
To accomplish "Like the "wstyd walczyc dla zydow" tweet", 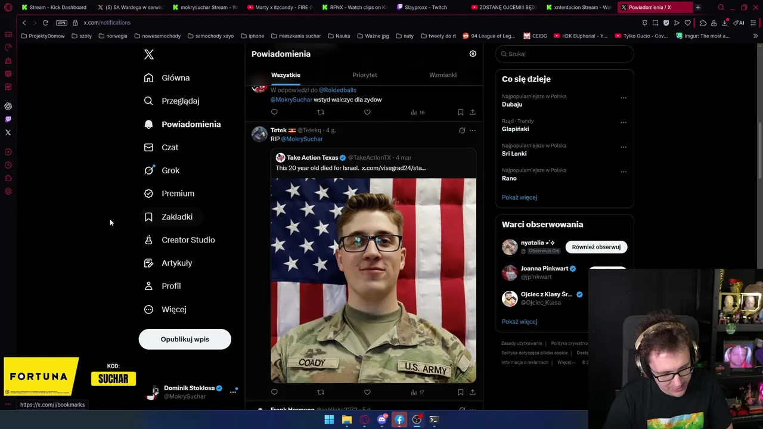I will tap(367, 112).
